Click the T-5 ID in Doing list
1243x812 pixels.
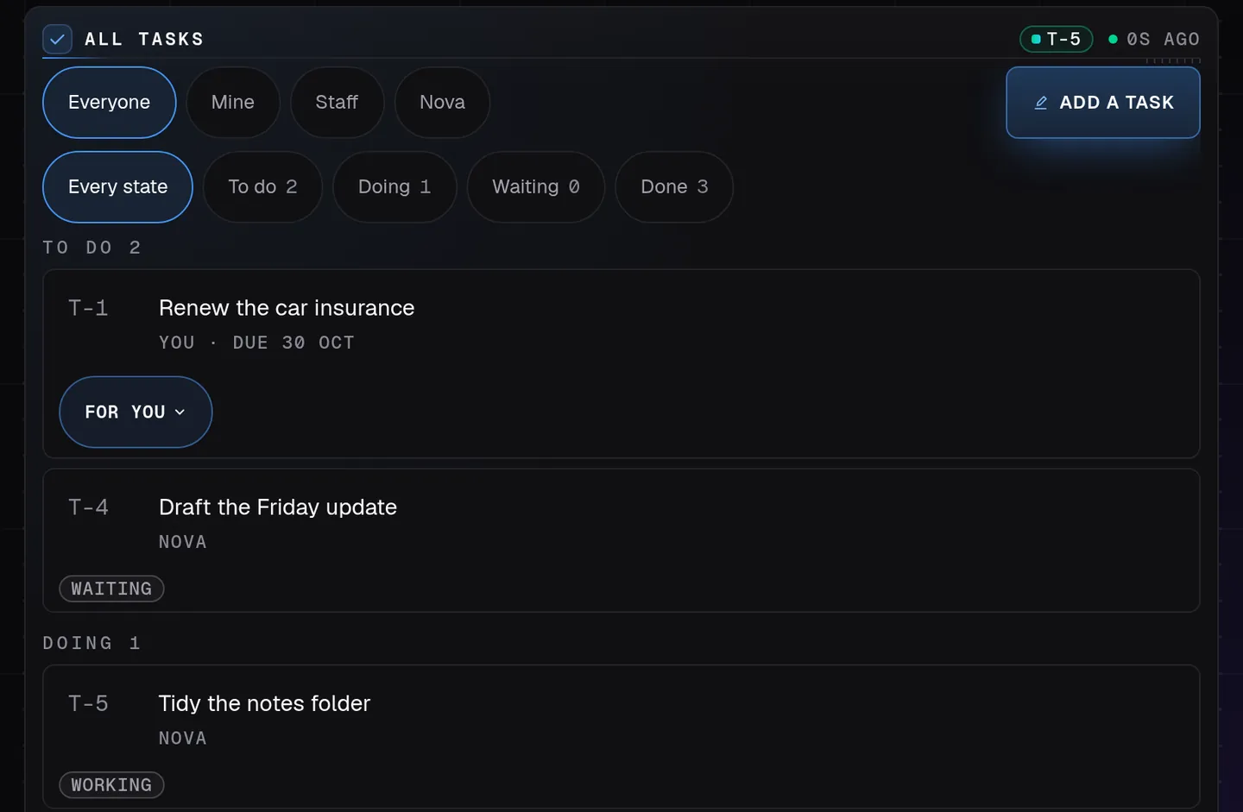point(88,703)
